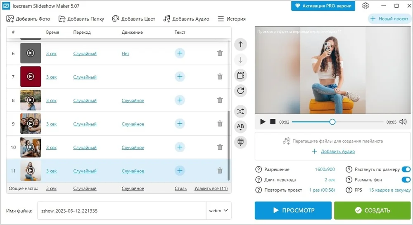Open slide 6 motion Нет

point(126,53)
